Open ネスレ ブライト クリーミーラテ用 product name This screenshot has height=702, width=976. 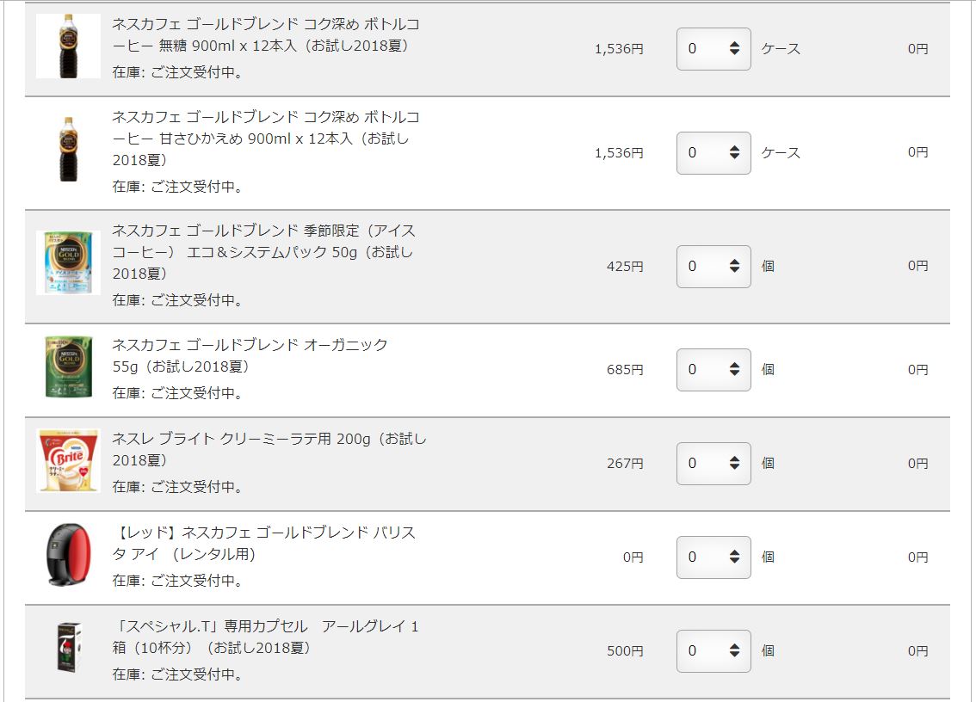[x=269, y=449]
